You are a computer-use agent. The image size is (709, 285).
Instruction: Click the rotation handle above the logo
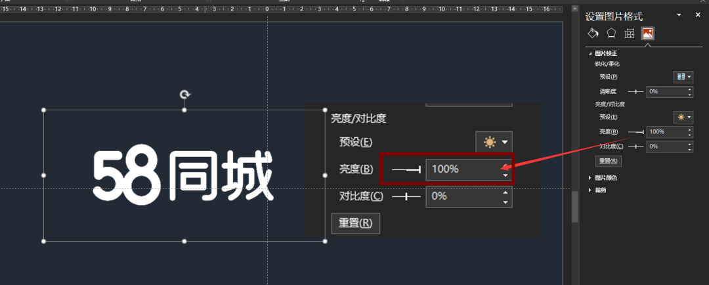click(x=184, y=94)
